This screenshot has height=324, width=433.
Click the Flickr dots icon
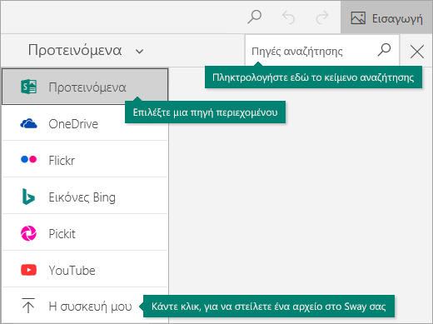28,159
